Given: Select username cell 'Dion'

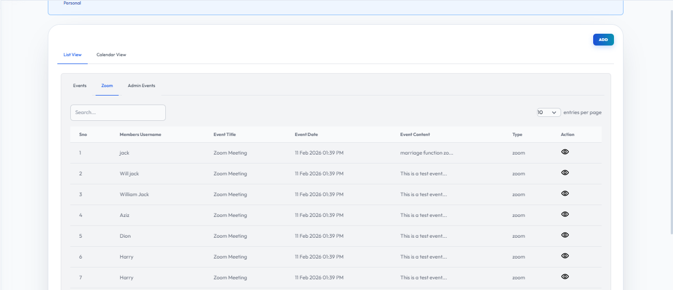Looking at the screenshot, I should point(125,236).
